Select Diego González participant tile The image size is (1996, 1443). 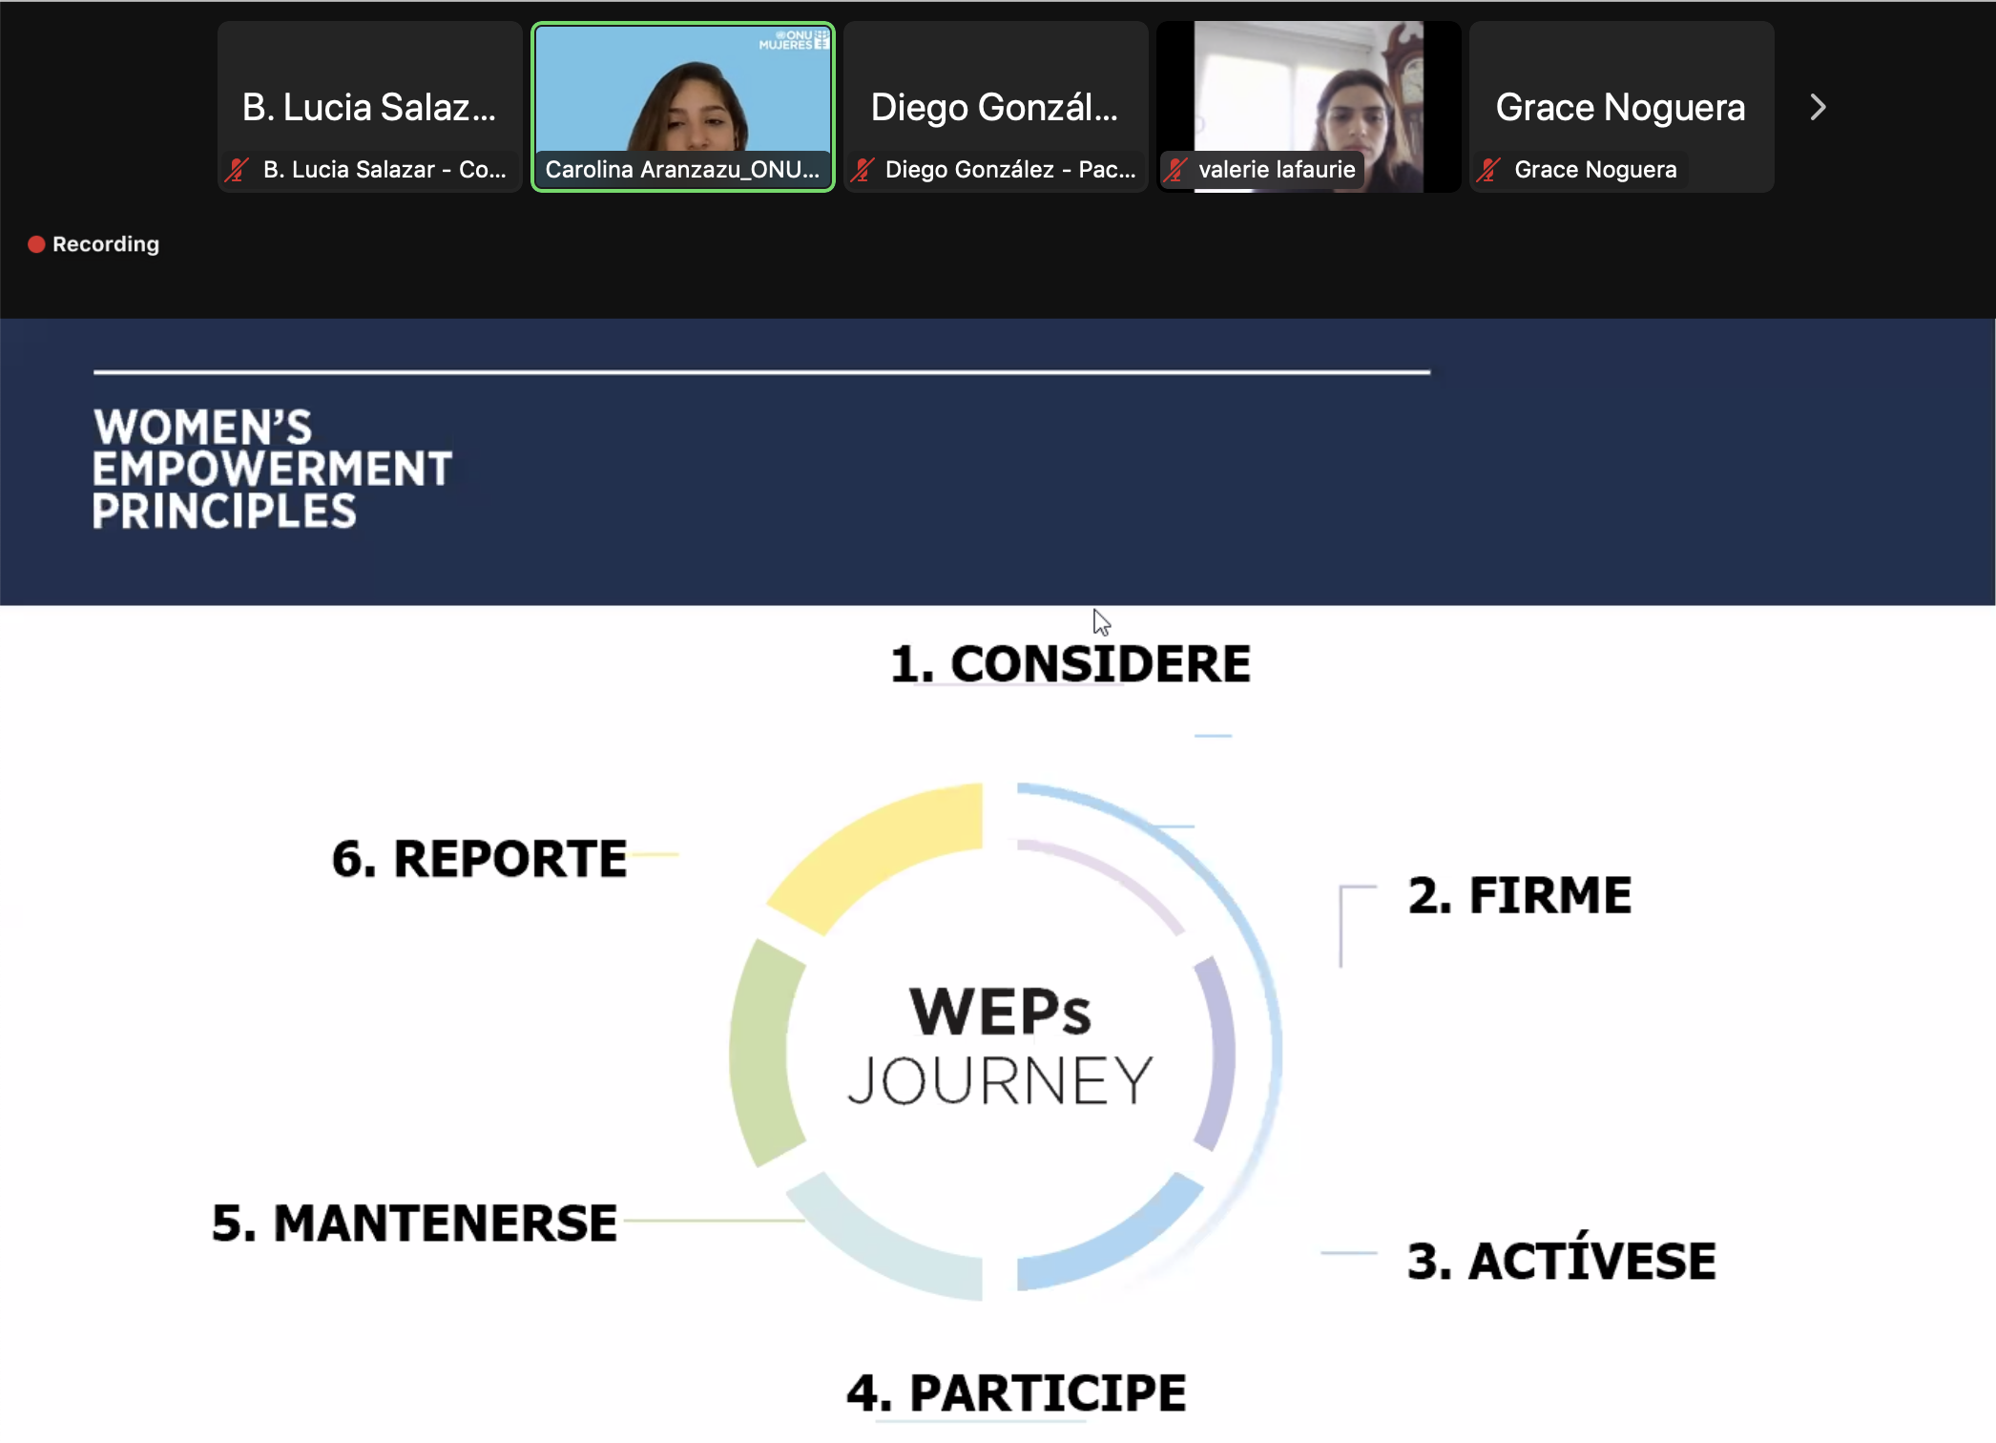996,107
